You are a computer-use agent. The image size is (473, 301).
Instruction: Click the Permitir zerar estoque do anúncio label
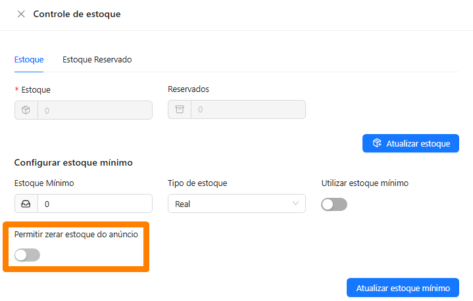76,235
